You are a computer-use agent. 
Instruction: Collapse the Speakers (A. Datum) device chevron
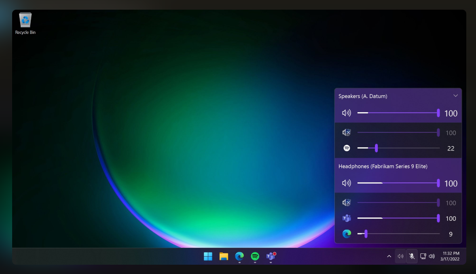pyautogui.click(x=455, y=96)
